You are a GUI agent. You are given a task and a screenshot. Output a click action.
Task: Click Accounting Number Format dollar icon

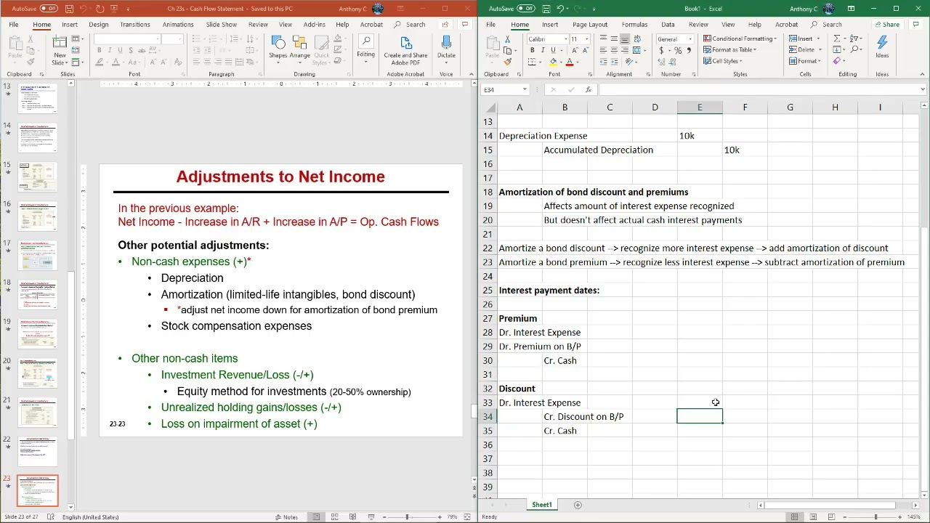pyautogui.click(x=661, y=50)
